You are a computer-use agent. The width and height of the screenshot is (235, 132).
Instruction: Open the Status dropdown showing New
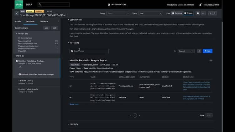[x=152, y=13]
